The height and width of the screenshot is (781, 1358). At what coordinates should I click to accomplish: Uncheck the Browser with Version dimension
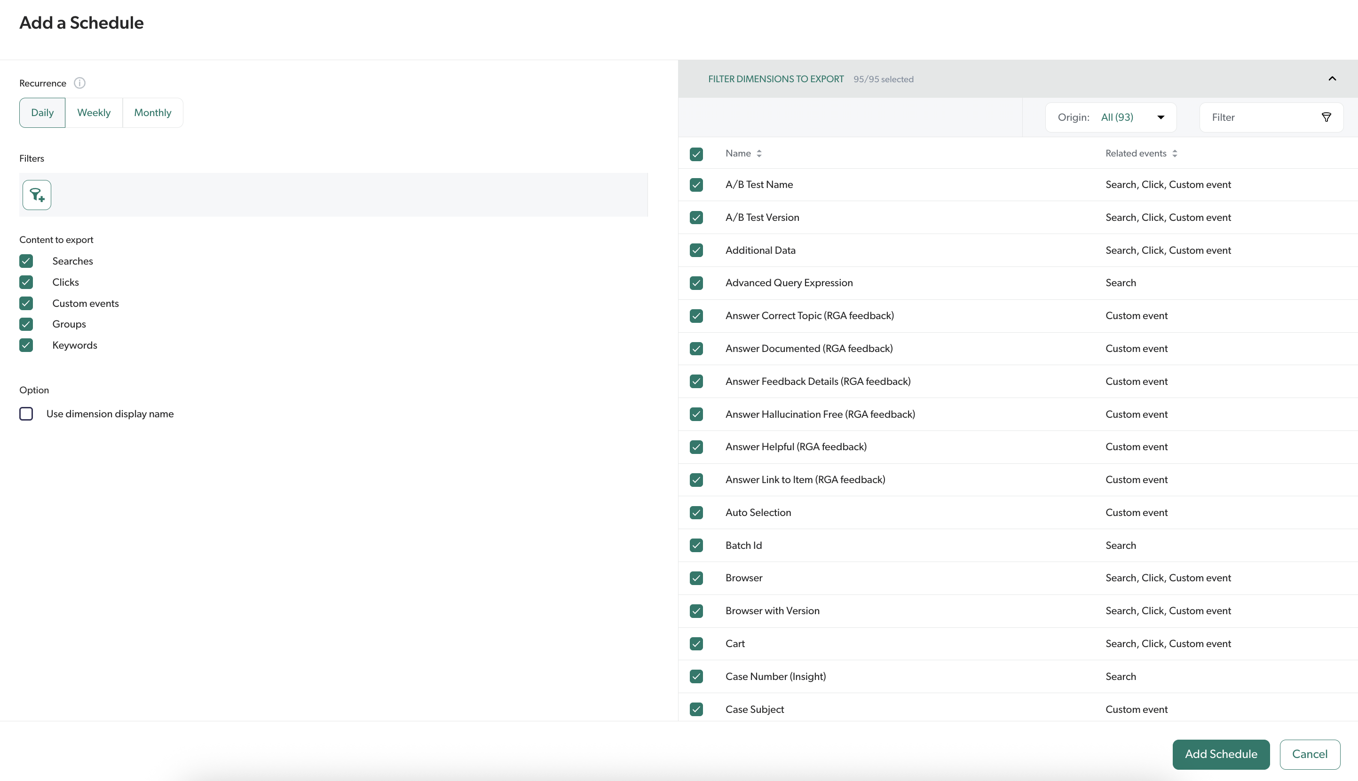pos(696,610)
